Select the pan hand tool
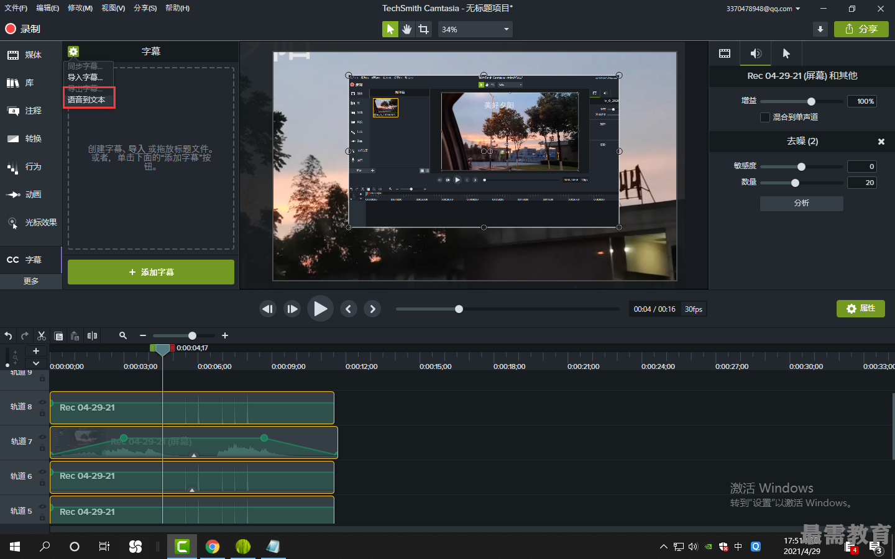 (407, 29)
